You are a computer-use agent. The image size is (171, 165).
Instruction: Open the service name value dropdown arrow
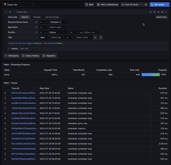(x=66, y=22)
